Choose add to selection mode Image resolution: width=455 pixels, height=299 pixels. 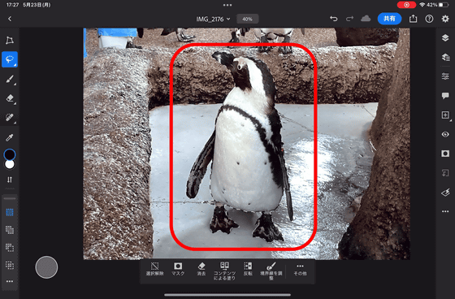[10, 230]
